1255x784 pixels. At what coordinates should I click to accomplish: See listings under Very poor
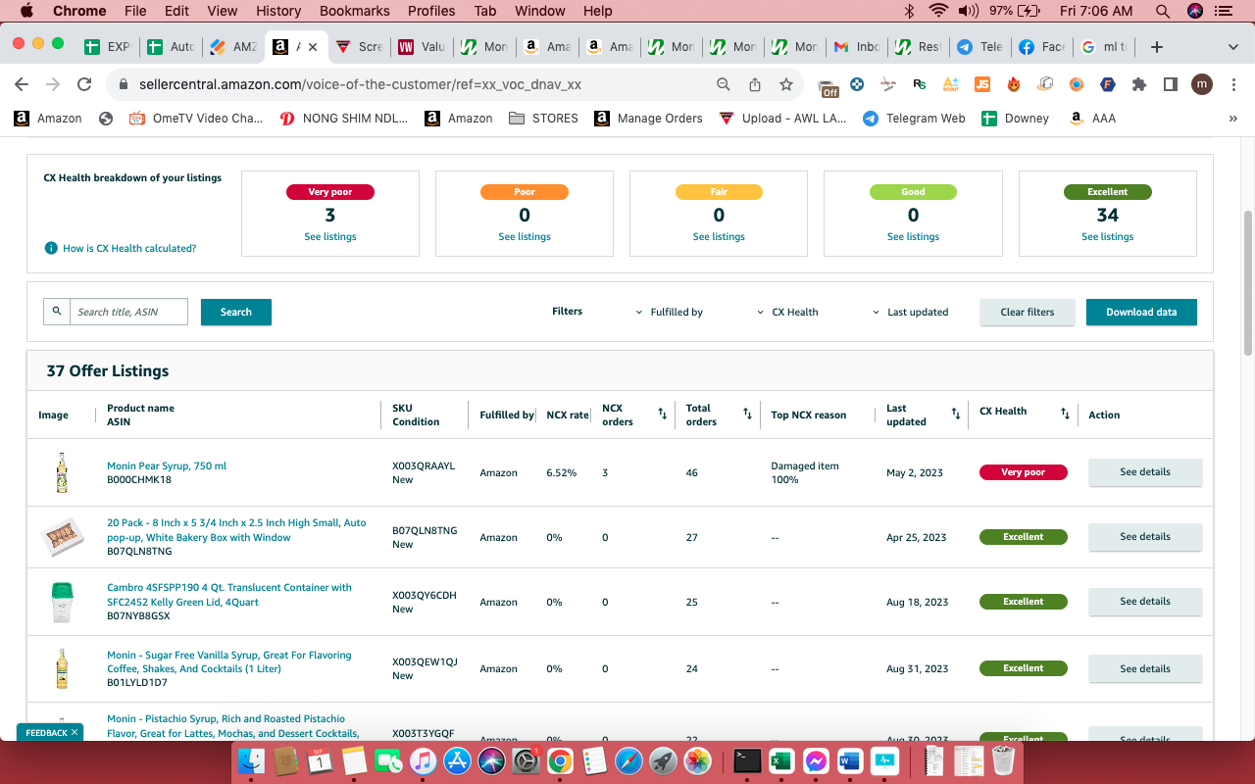(330, 236)
